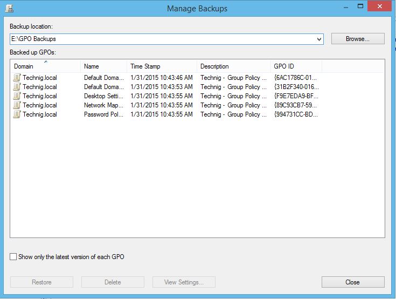
Task: Click the 1/31/2015 10:43:46 AM time stamp
Action: point(162,78)
